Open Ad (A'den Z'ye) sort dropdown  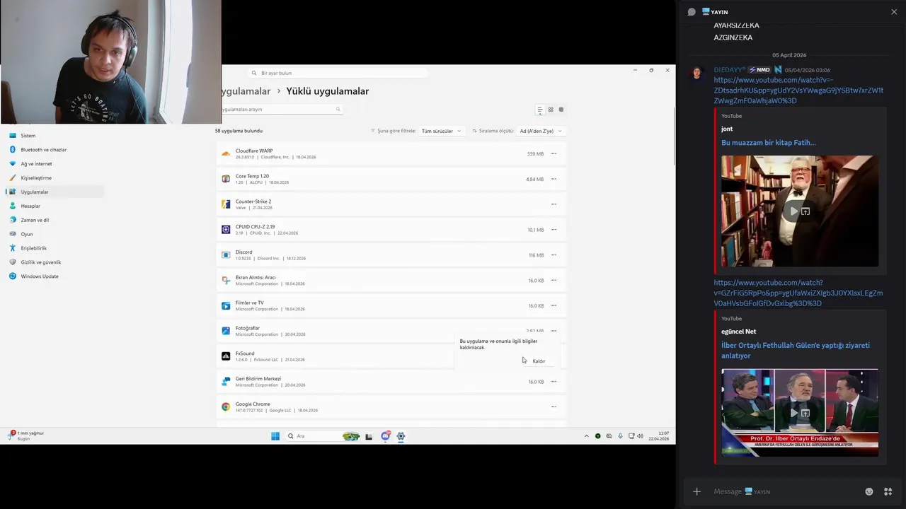click(x=541, y=131)
